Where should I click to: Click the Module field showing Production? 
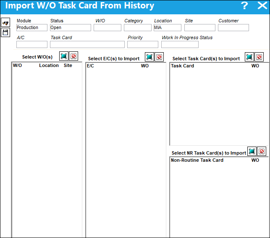[x=32, y=28]
